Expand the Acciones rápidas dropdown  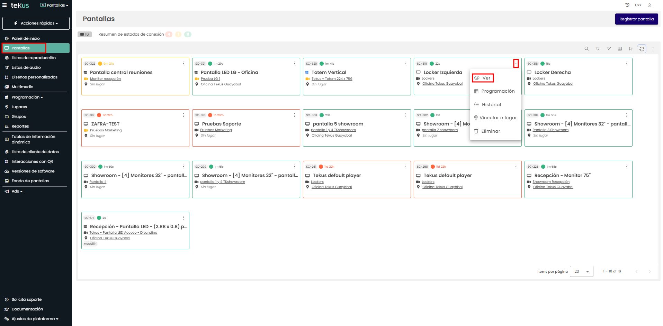pyautogui.click(x=36, y=23)
